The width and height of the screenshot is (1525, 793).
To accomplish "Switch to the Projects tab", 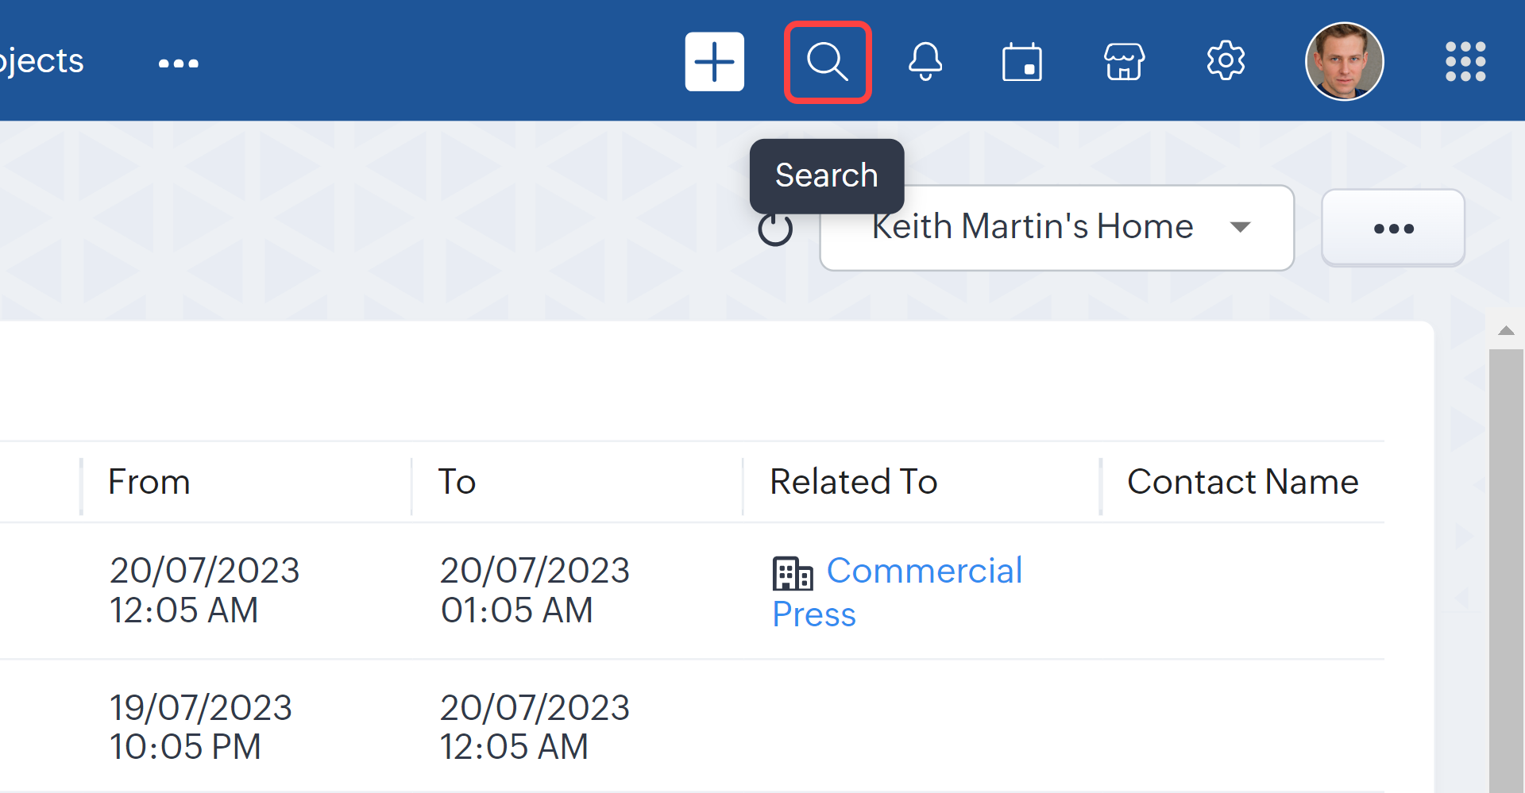I will click(x=41, y=61).
